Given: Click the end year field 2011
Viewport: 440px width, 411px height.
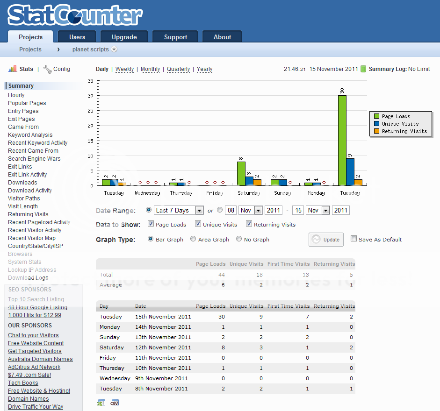Looking at the screenshot, I should click(341, 210).
